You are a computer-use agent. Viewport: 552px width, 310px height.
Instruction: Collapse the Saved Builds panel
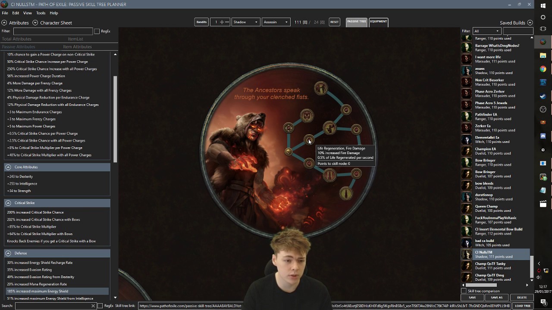pos(530,23)
